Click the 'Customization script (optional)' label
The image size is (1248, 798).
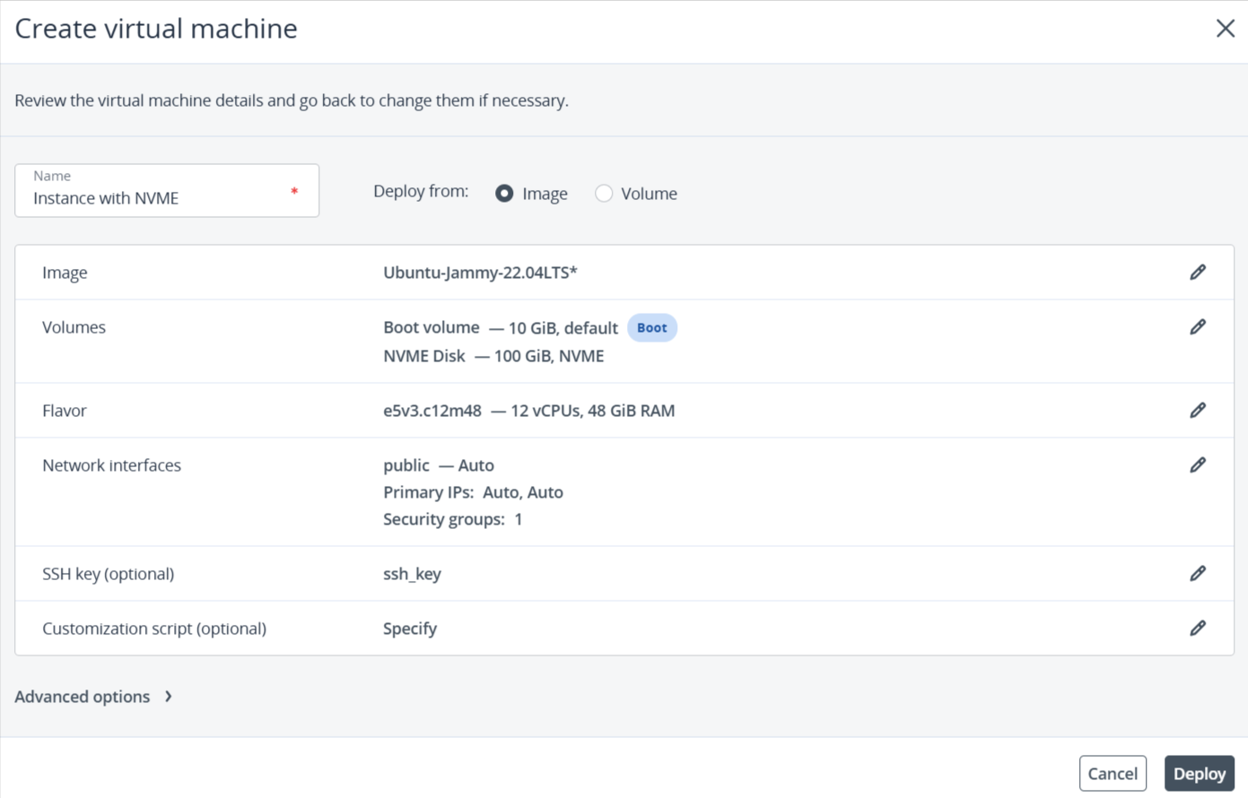tap(154, 629)
